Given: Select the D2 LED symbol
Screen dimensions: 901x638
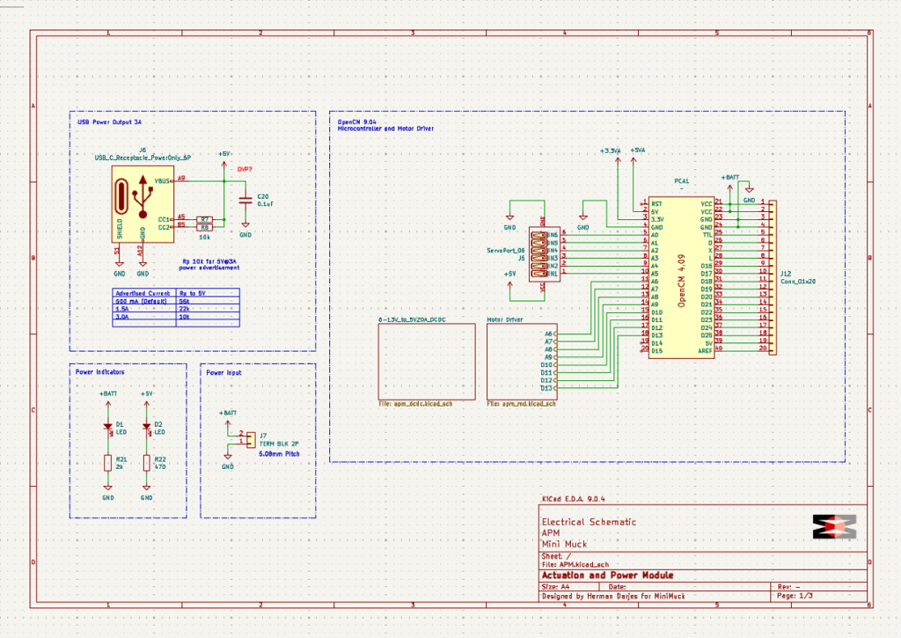Looking at the screenshot, I should point(147,428).
